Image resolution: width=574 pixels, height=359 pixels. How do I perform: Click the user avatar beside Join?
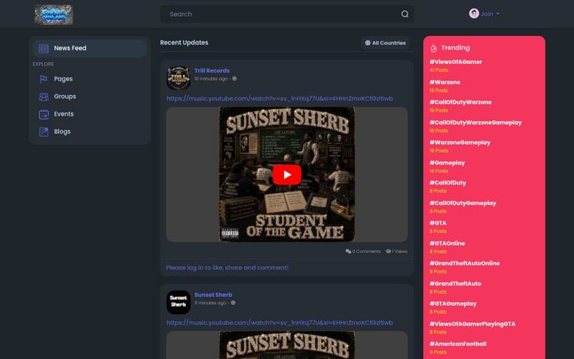click(474, 14)
